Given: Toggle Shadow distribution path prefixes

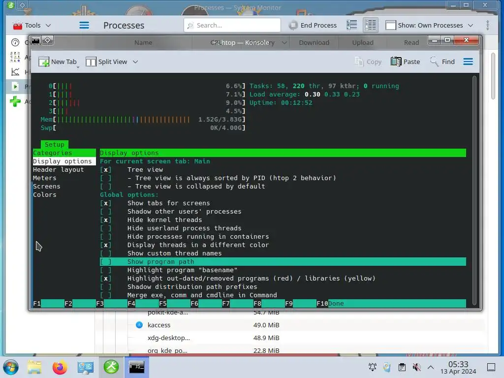Looking at the screenshot, I should coord(105,287).
